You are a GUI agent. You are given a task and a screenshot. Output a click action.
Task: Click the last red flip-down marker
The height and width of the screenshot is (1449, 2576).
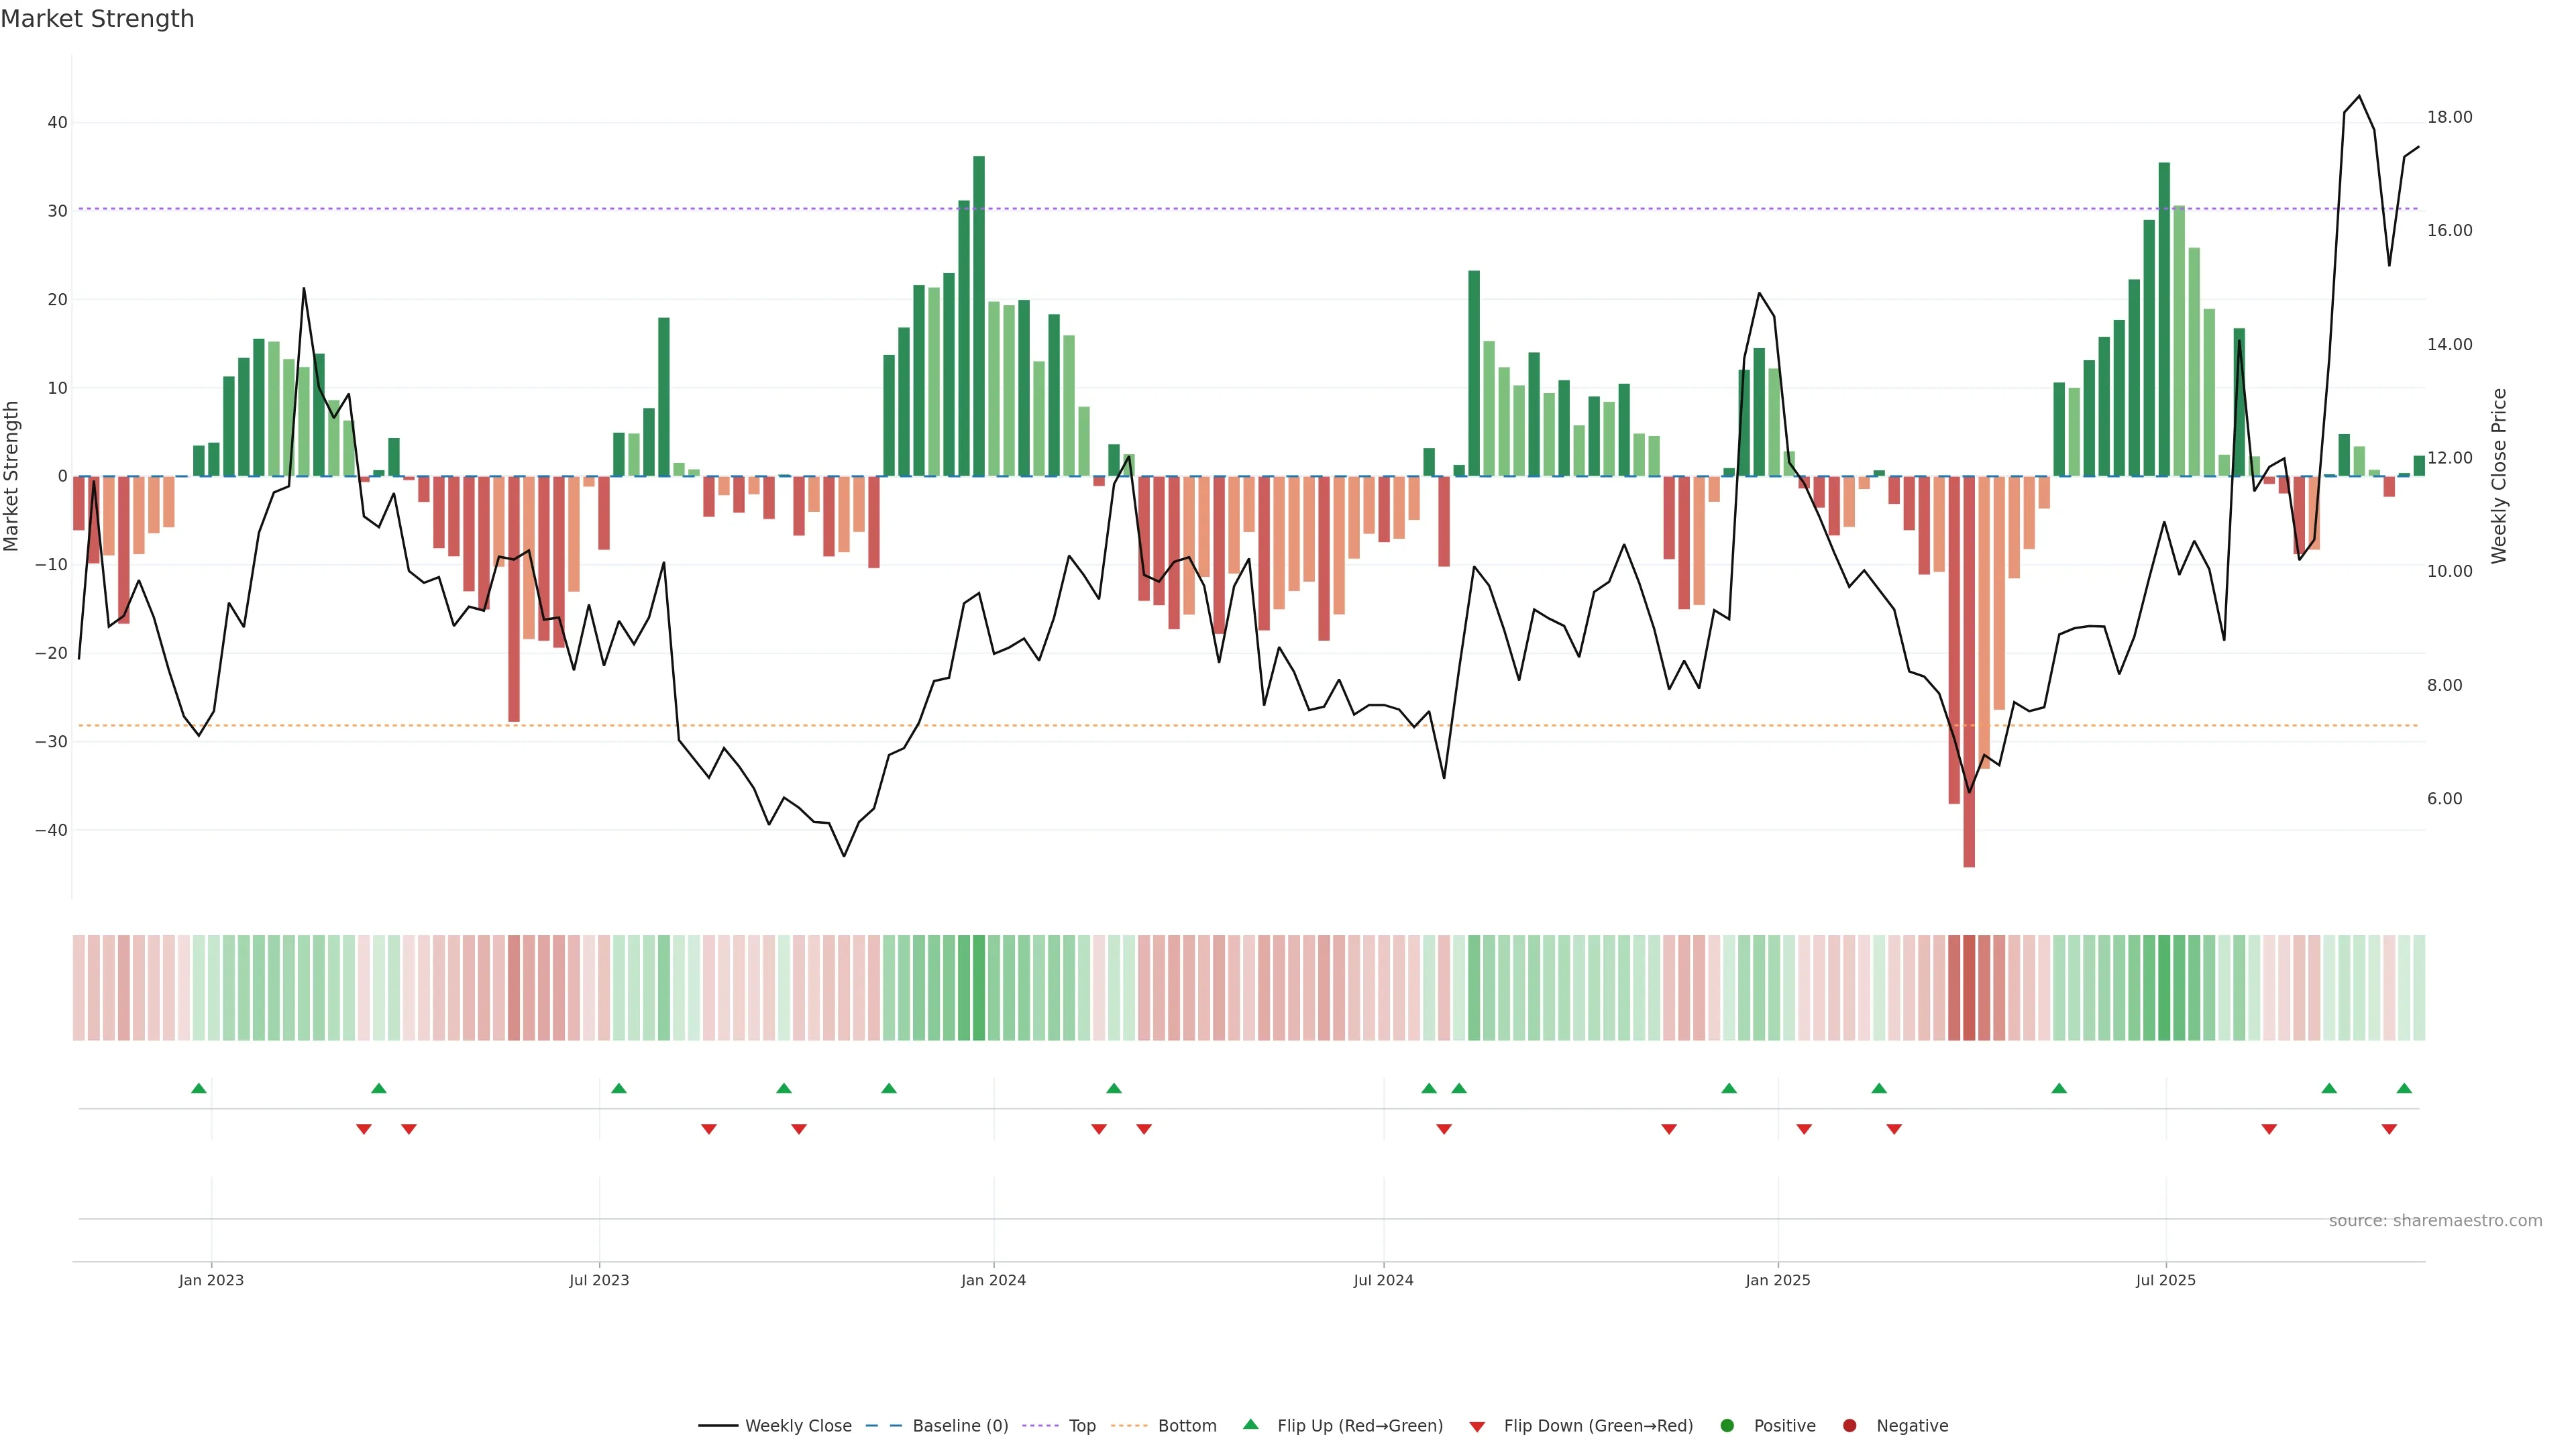pyautogui.click(x=2389, y=1129)
